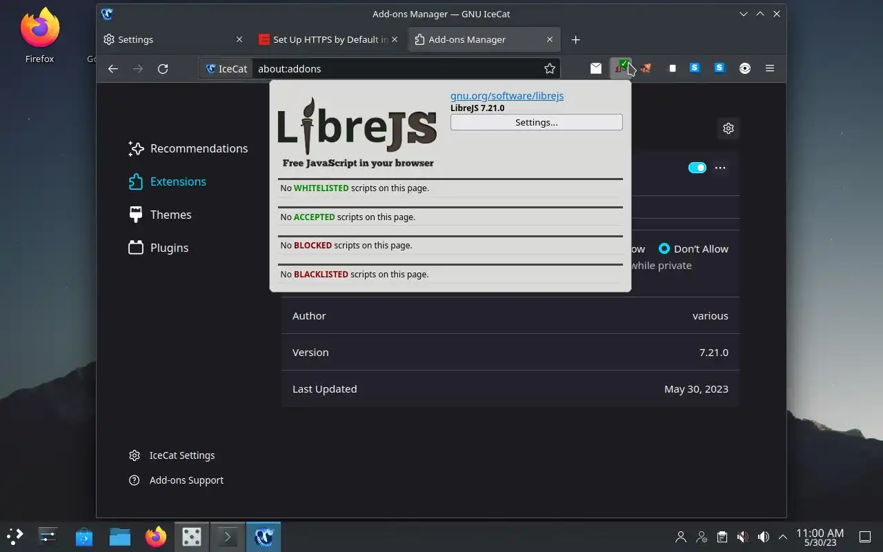883x552 pixels.
Task: Click the LibreJS logo image in popup
Action: point(357,132)
